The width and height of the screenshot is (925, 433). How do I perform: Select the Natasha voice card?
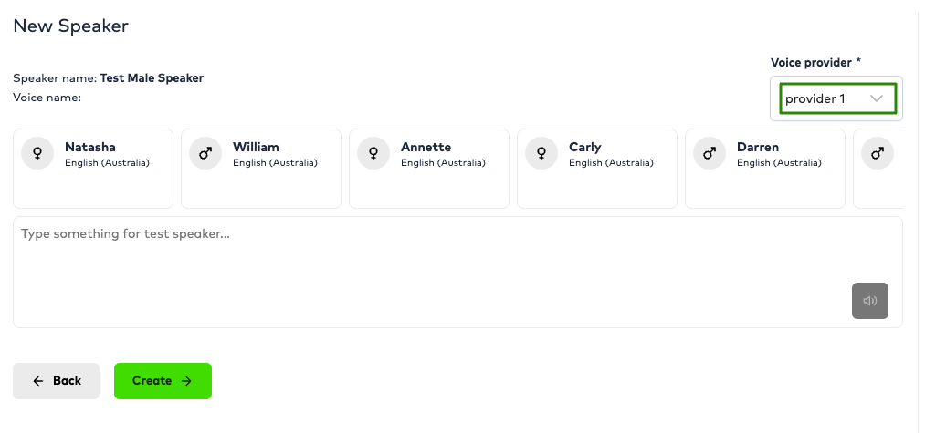pyautogui.click(x=93, y=169)
